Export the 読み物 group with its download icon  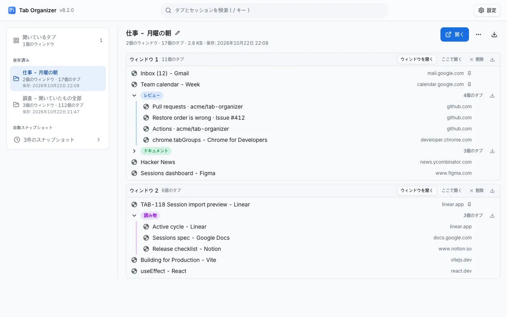(x=492, y=216)
